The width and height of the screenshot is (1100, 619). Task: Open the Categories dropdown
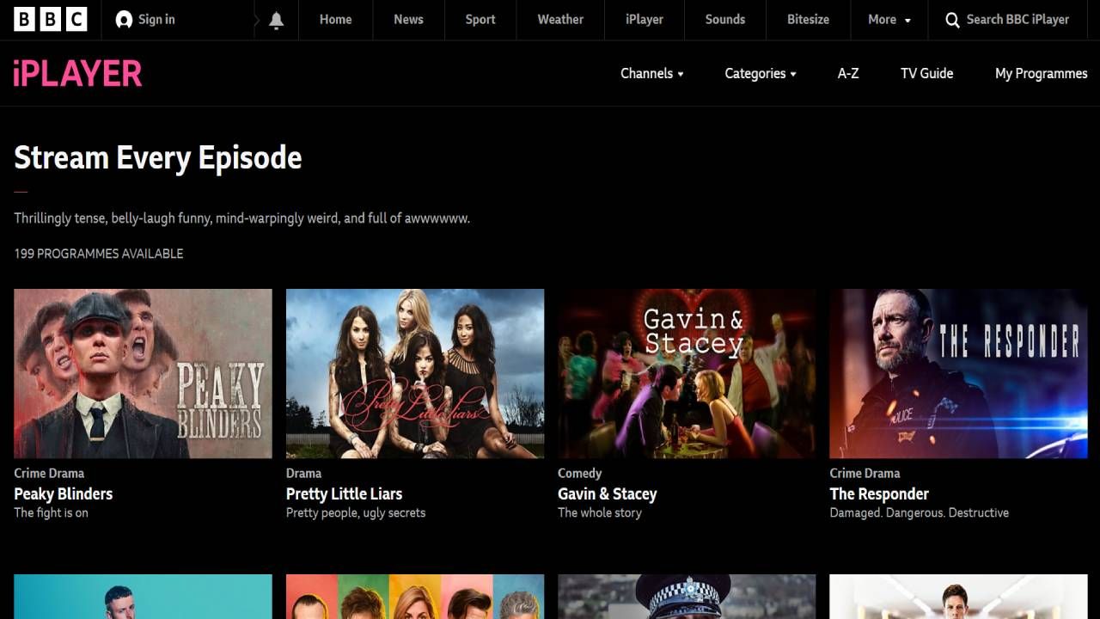761,73
